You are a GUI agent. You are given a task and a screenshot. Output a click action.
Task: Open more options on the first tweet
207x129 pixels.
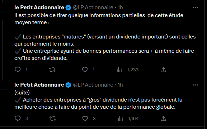pos(195,8)
